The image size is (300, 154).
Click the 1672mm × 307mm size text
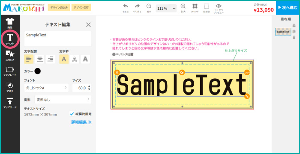pyautogui.click(x=40, y=115)
